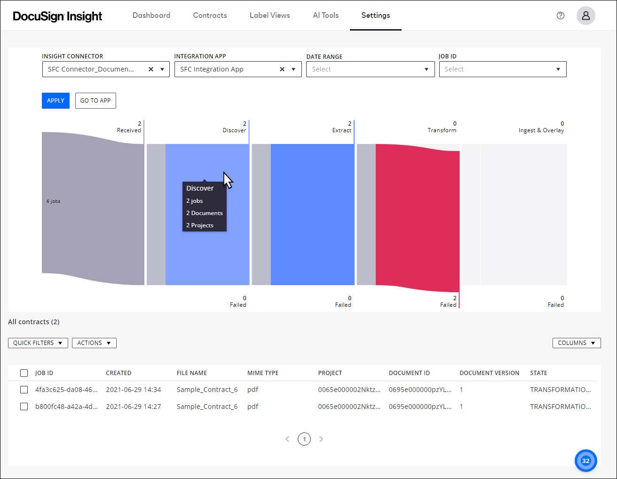617x479 pixels.
Task: Open the Quick Filters dropdown
Action: (x=38, y=343)
